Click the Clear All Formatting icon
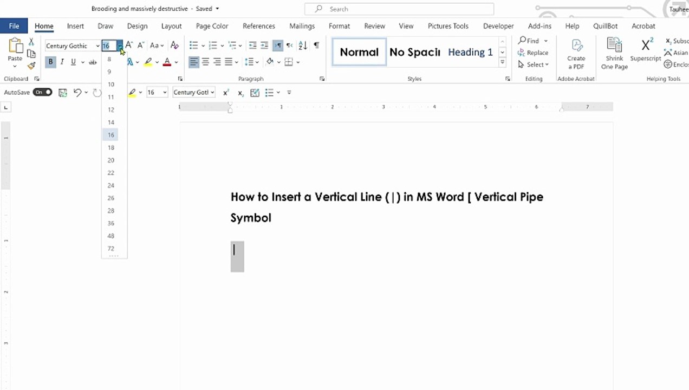The width and height of the screenshot is (689, 390). (x=174, y=45)
